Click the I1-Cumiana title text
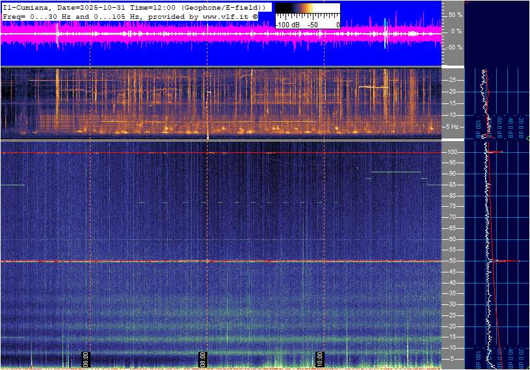The image size is (530, 370). [28, 7]
